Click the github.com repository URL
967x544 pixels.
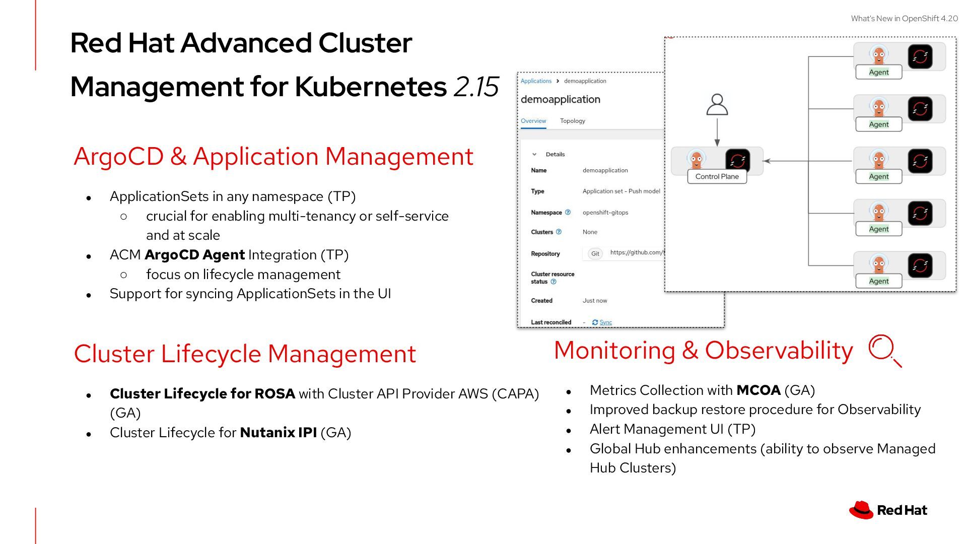pos(637,253)
